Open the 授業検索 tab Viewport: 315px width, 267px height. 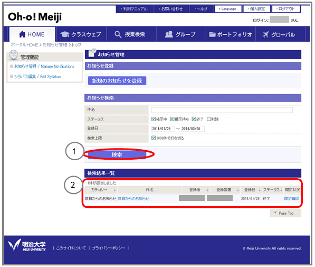click(131, 34)
